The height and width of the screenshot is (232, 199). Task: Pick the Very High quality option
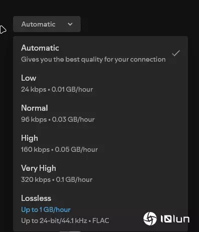[100, 174]
